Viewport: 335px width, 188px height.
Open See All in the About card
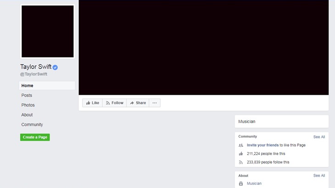(319, 176)
